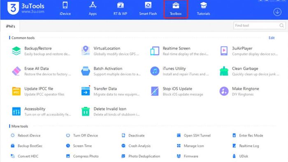Open the Manage Icon tool
Viewport: 288px width, 162px height.
click(190, 146)
